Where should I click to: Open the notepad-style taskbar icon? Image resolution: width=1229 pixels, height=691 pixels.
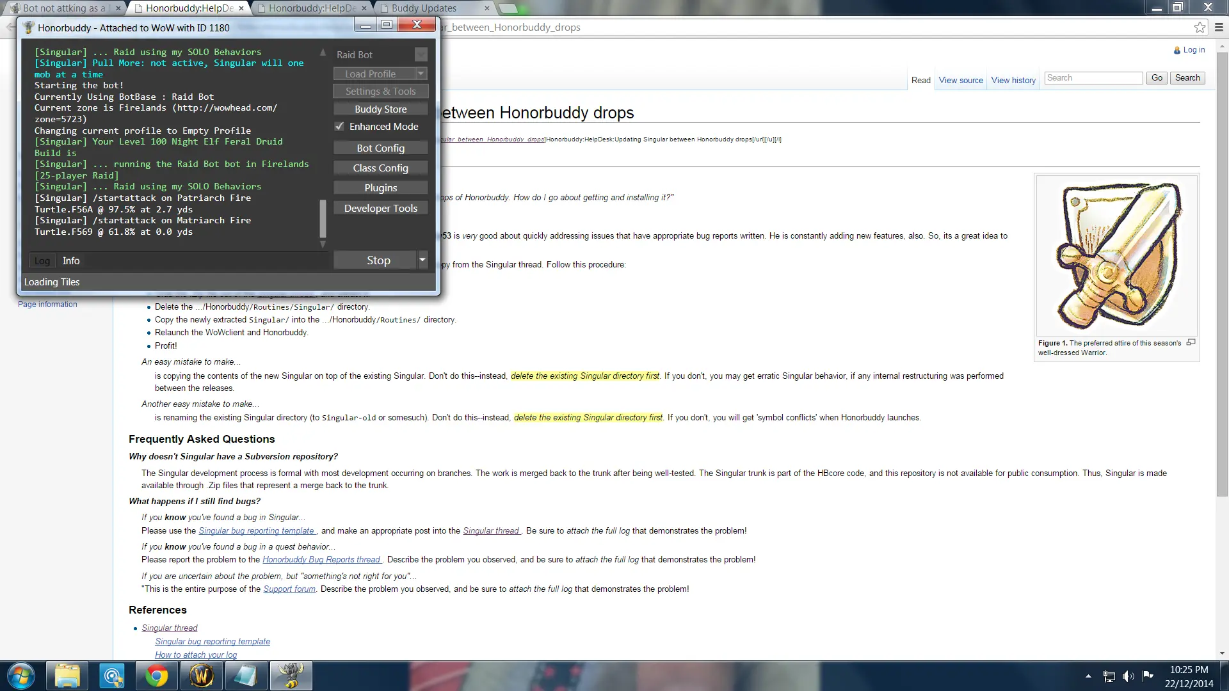(x=245, y=676)
